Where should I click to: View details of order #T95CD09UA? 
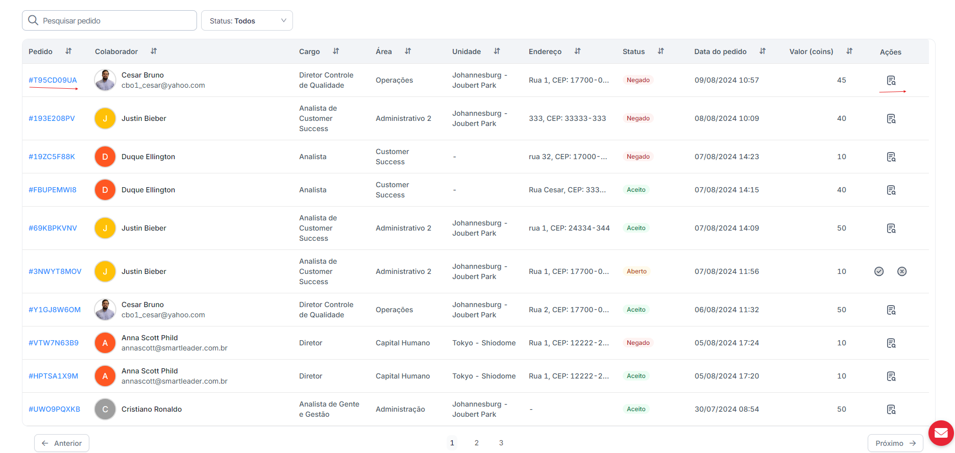(x=891, y=80)
